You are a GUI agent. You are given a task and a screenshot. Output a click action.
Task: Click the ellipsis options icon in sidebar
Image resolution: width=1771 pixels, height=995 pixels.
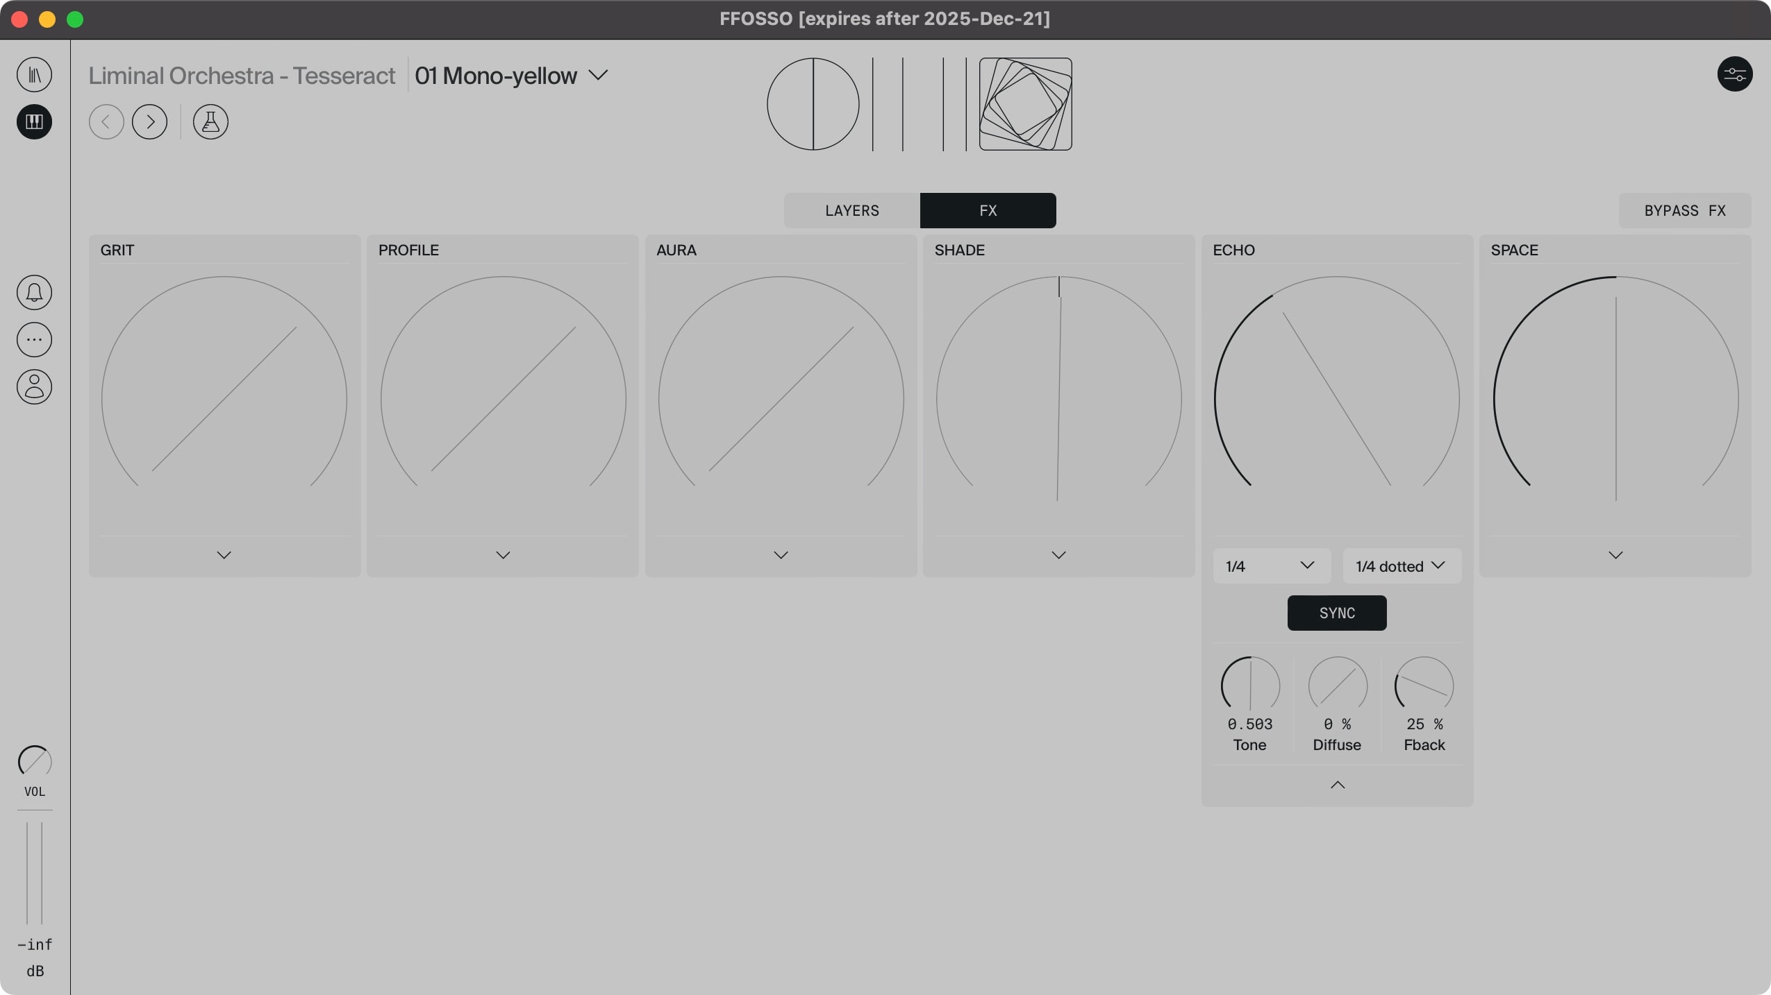(x=34, y=339)
